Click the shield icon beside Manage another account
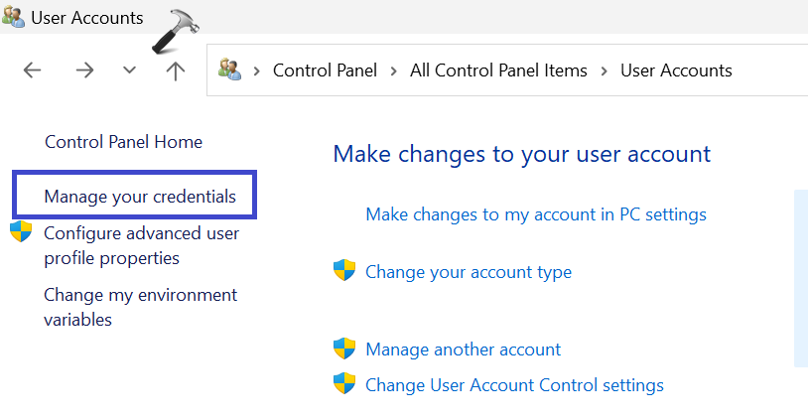The image size is (808, 420). pos(344,349)
